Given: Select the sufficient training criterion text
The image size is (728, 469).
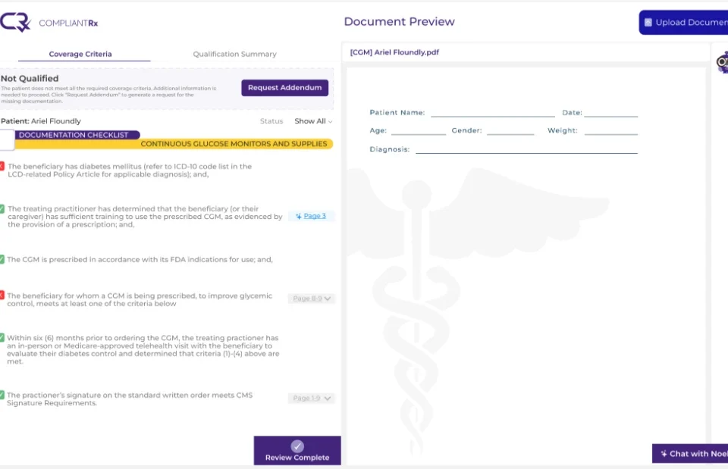Looking at the screenshot, I should coord(145,217).
